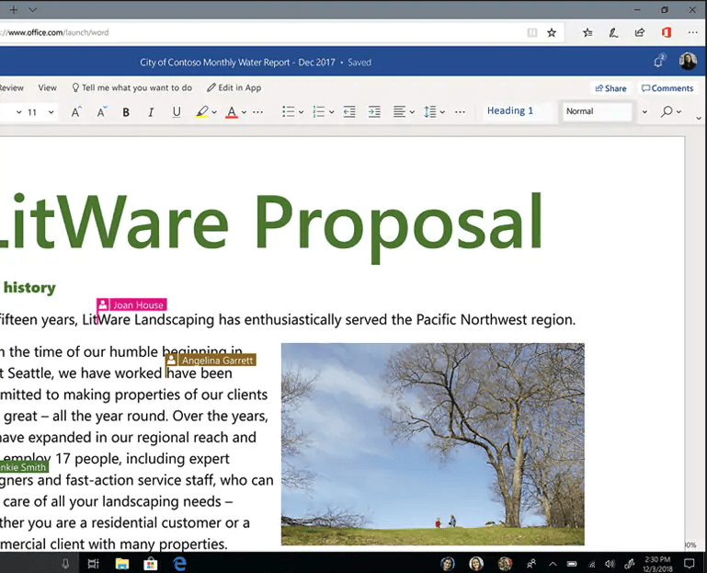Image resolution: width=707 pixels, height=573 pixels.
Task: Open File Explorer from the taskbar
Action: 122,564
